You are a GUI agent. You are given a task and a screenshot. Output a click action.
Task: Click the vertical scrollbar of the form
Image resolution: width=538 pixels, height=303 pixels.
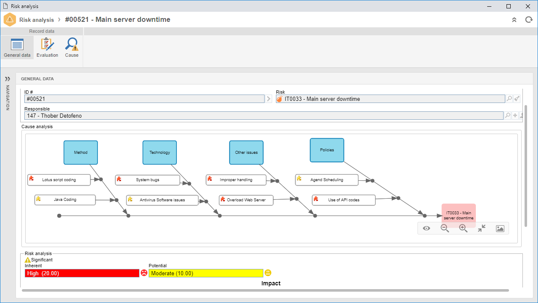click(x=526, y=166)
